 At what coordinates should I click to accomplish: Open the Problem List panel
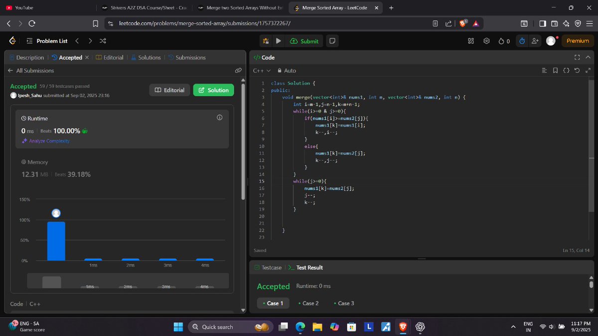tap(46, 41)
